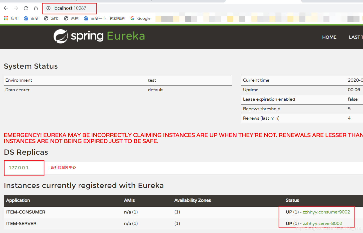The height and width of the screenshot is (233, 363).
Task: Go back with the browser back arrow
Action: tap(6, 8)
